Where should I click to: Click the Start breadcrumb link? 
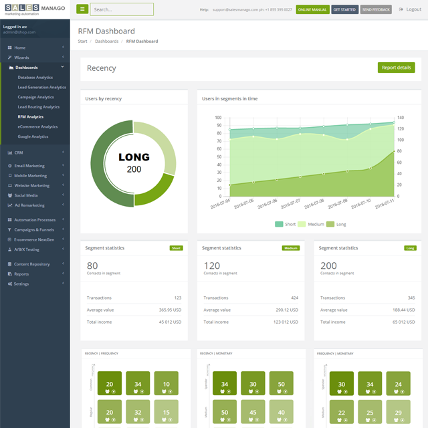pyautogui.click(x=82, y=41)
